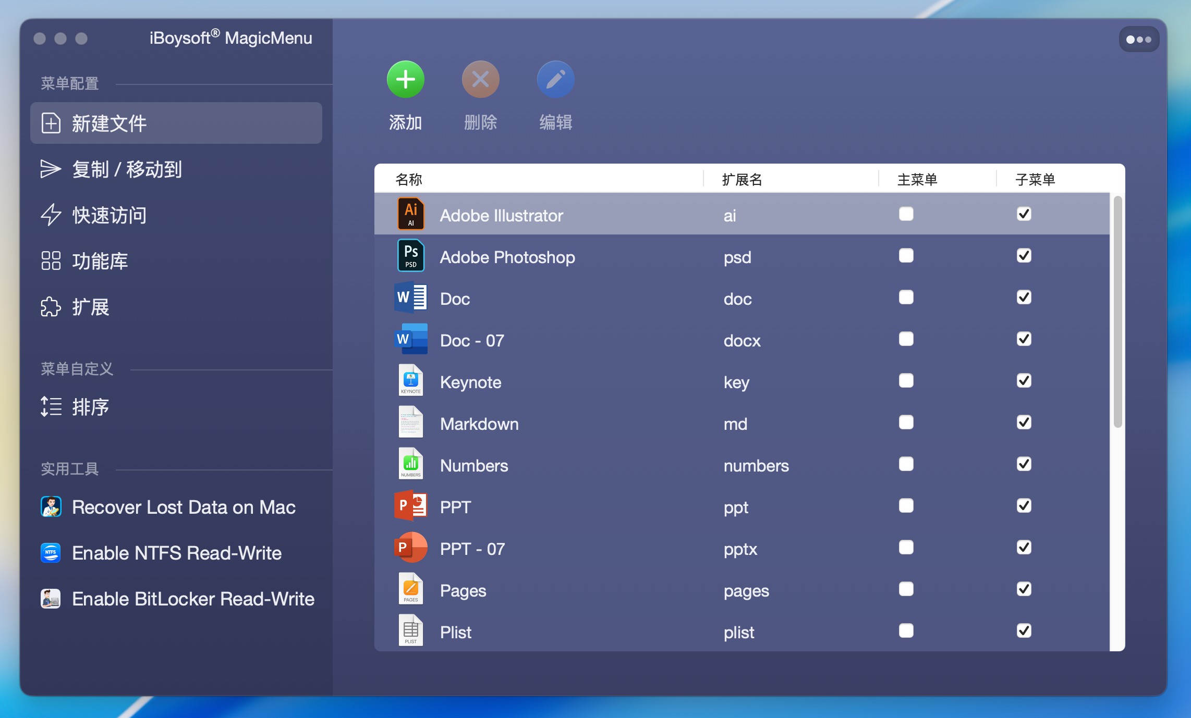
Task: Open the 复制 / 移动到 sidebar section
Action: coord(127,169)
